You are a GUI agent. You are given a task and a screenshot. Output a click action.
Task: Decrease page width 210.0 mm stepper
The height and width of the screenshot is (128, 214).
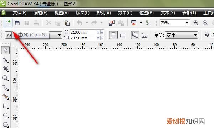[98, 32]
